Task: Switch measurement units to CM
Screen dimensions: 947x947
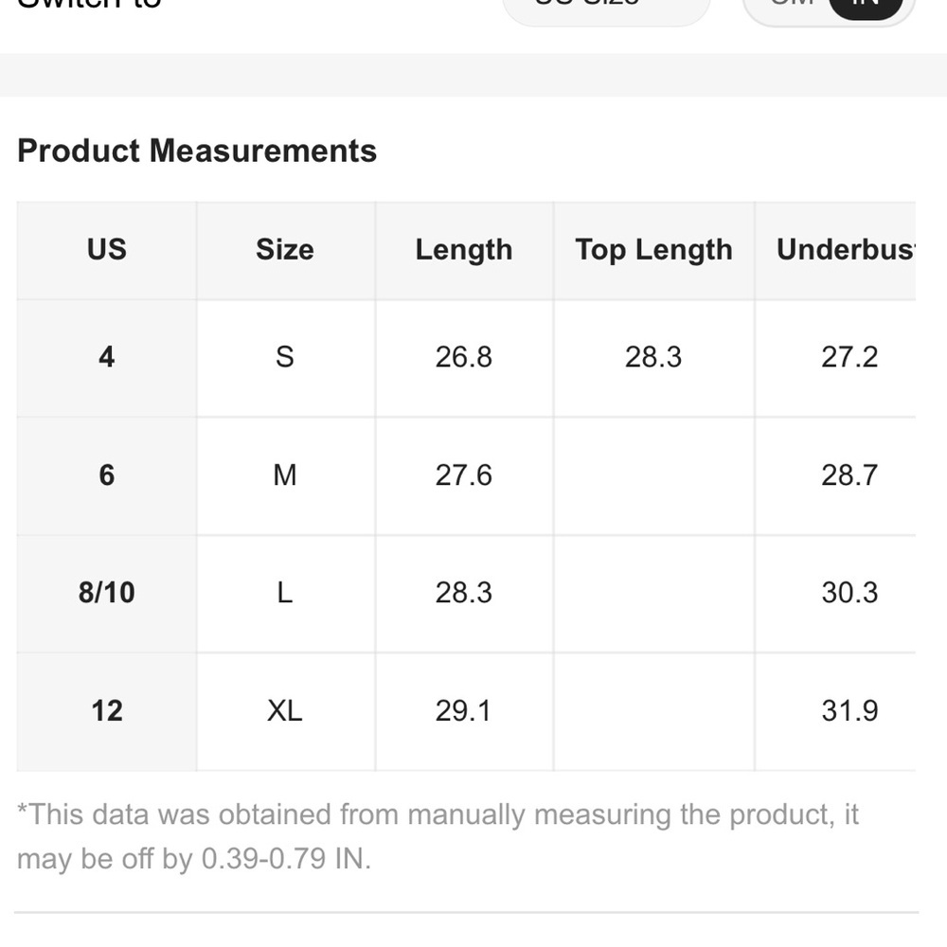Action: (792, 4)
